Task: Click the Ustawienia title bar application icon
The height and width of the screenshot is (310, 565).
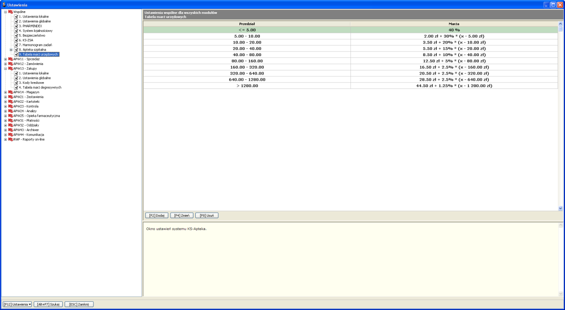Action: click(x=4, y=4)
